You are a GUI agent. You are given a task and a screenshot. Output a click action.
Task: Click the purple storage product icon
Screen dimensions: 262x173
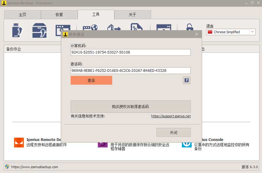click(103, 145)
